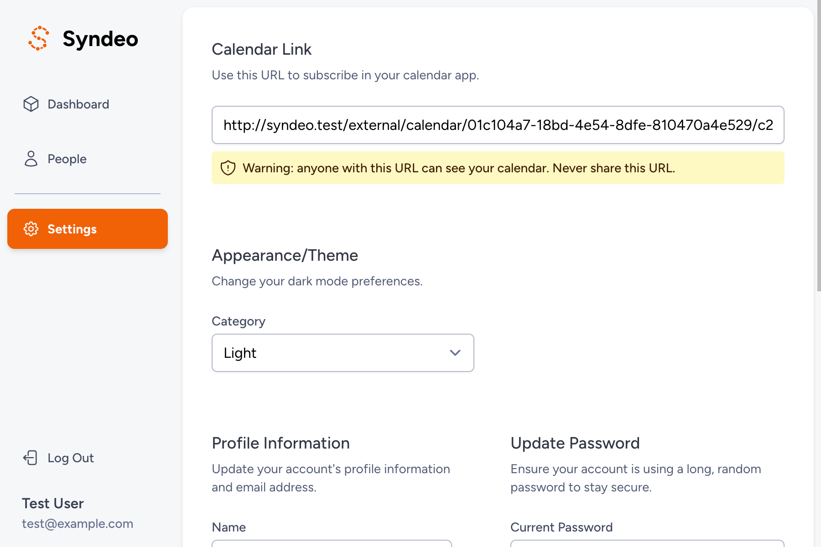The width and height of the screenshot is (821, 547).
Task: Click the calendar URL input field
Action: tap(497, 125)
